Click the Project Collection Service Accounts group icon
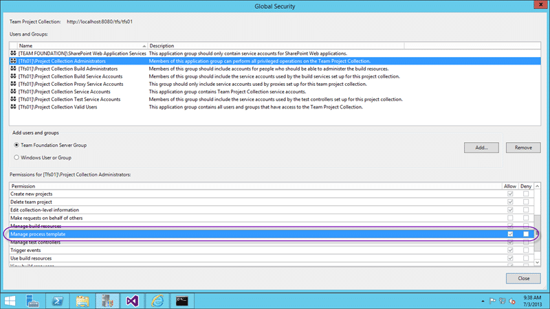550x309 pixels. pyautogui.click(x=13, y=92)
